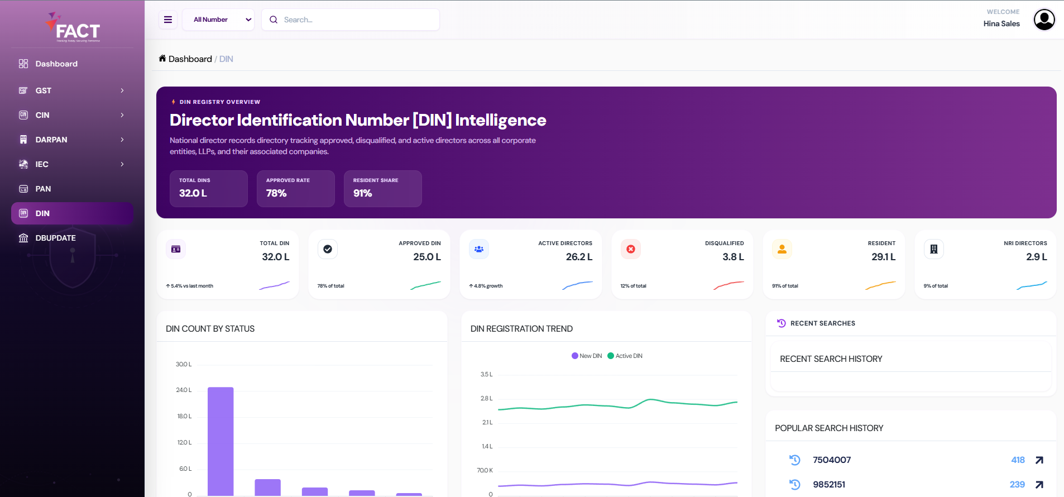Select the DIN sidebar item
The width and height of the screenshot is (1064, 497).
72,213
